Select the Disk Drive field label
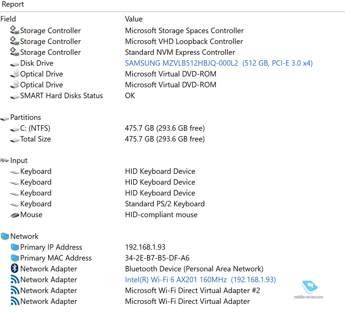345x312 pixels. point(37,63)
